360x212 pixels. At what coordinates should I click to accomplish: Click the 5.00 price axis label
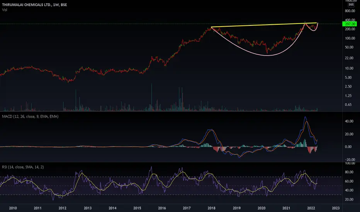348,77
